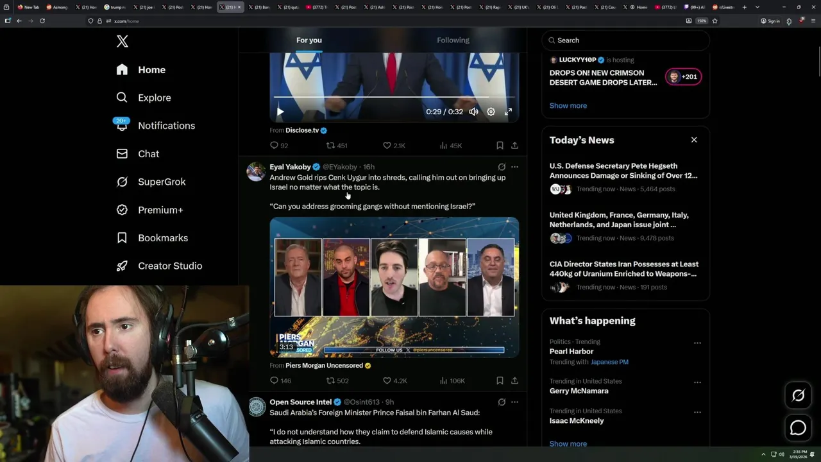Bookmark this page with star icon

(x=715, y=21)
